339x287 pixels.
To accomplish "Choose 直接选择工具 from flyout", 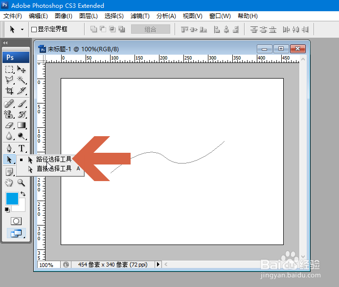I will [50, 168].
